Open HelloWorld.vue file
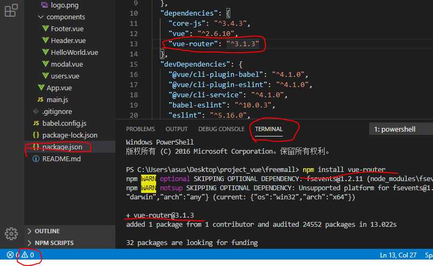 click(x=74, y=52)
